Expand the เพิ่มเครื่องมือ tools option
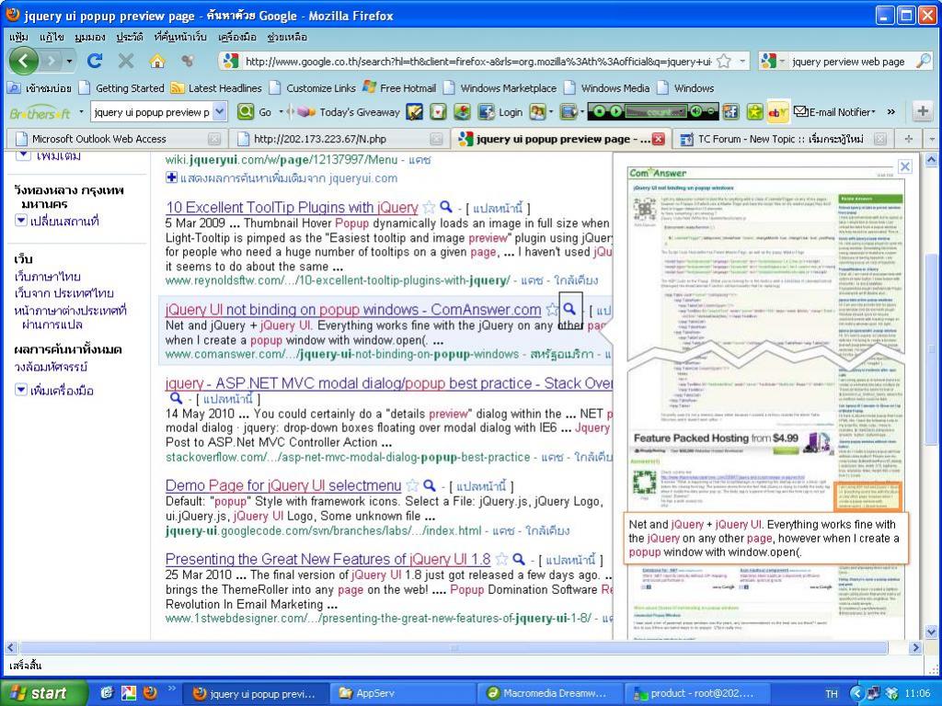942x706 pixels. tap(21, 390)
